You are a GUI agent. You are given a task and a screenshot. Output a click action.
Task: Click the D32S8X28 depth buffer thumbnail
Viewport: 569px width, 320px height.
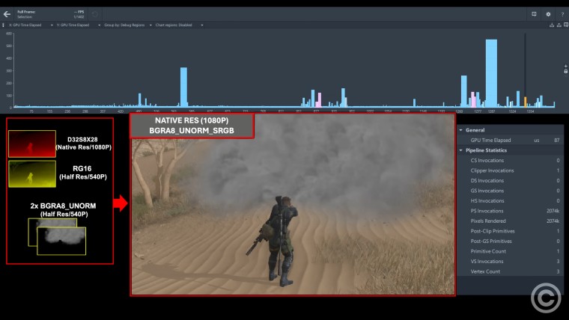(31, 143)
